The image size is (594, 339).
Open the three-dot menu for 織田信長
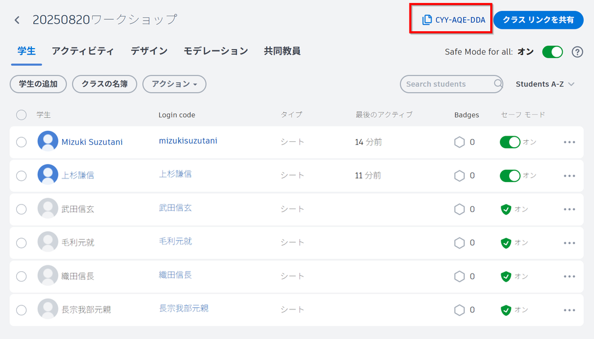569,276
